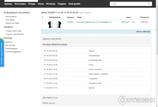
Task: Open the Свой дизайн page
Action: (74, 4)
